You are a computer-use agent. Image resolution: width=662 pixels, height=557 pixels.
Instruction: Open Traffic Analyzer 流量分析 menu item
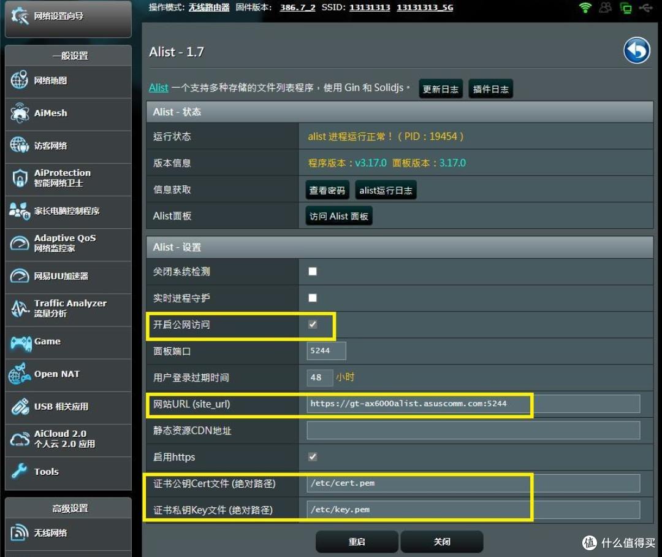pos(69,309)
